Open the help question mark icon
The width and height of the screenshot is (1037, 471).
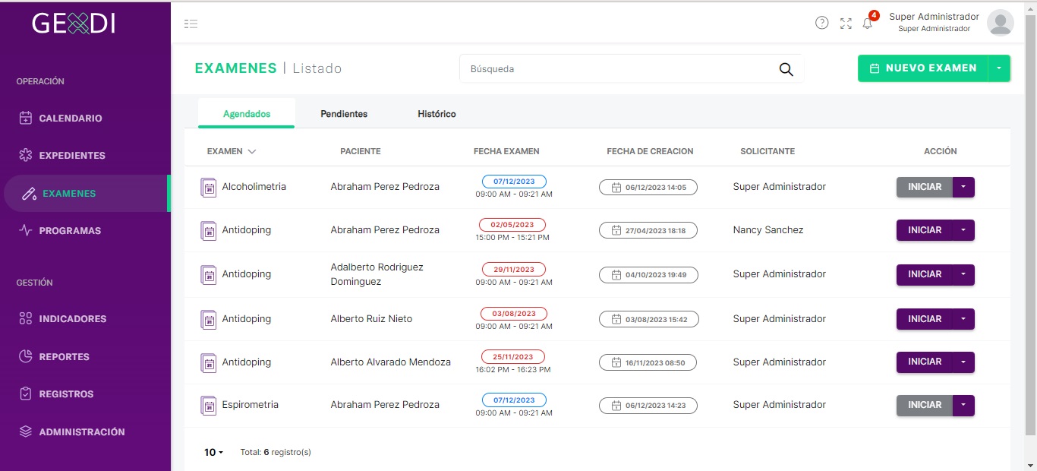point(821,23)
